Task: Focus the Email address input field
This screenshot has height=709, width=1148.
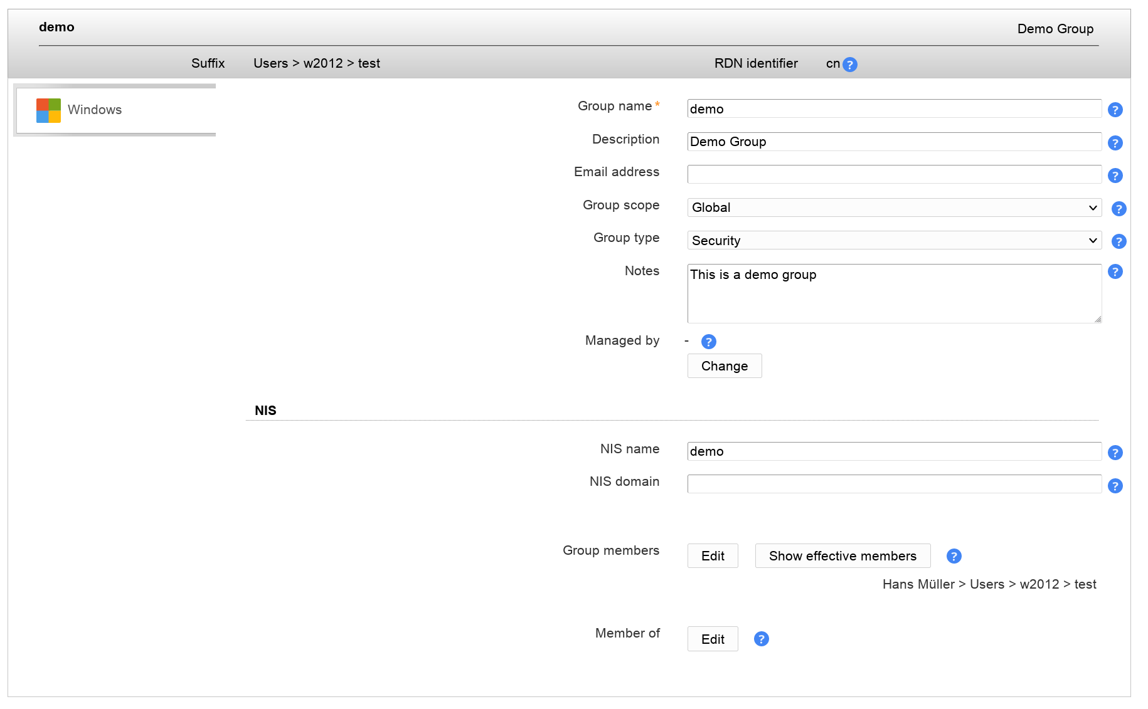Action: [x=894, y=174]
